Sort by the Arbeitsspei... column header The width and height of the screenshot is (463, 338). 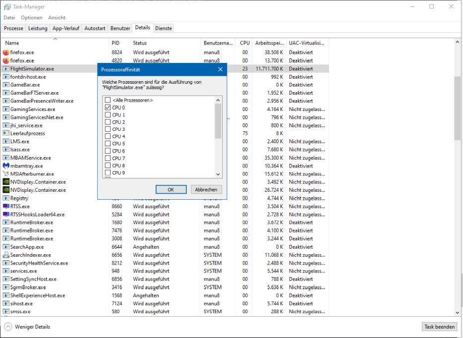click(x=269, y=43)
